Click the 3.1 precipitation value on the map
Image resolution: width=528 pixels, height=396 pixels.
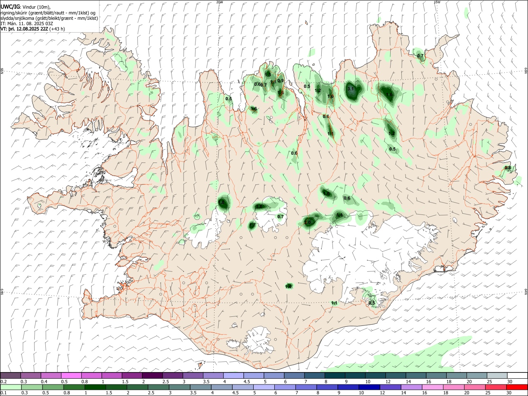pos(351,89)
